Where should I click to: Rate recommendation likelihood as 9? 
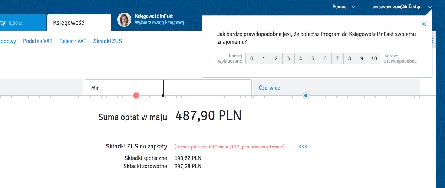tap(362, 58)
